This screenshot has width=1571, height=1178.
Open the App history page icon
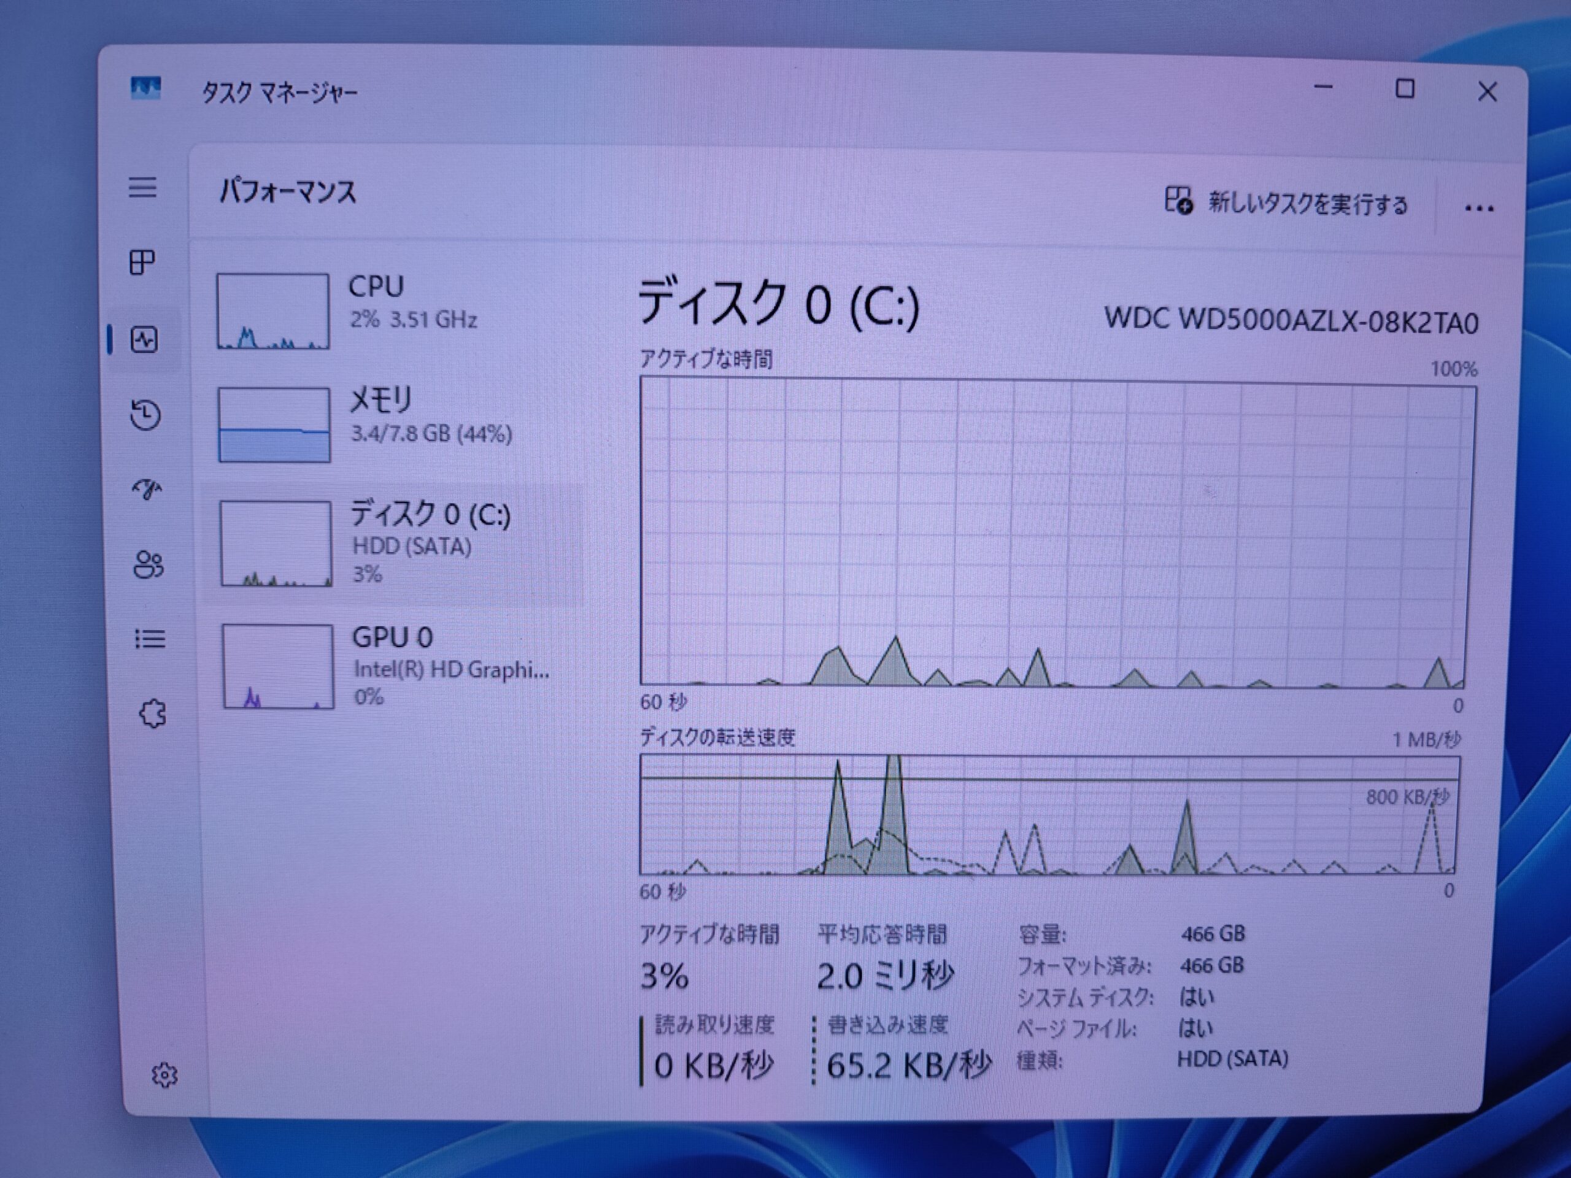145,415
